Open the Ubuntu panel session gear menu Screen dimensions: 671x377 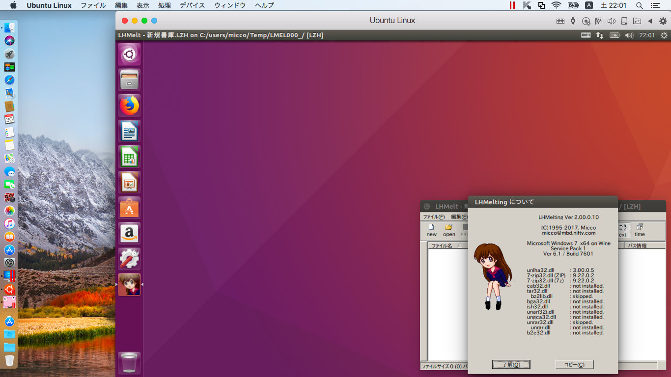(x=664, y=35)
